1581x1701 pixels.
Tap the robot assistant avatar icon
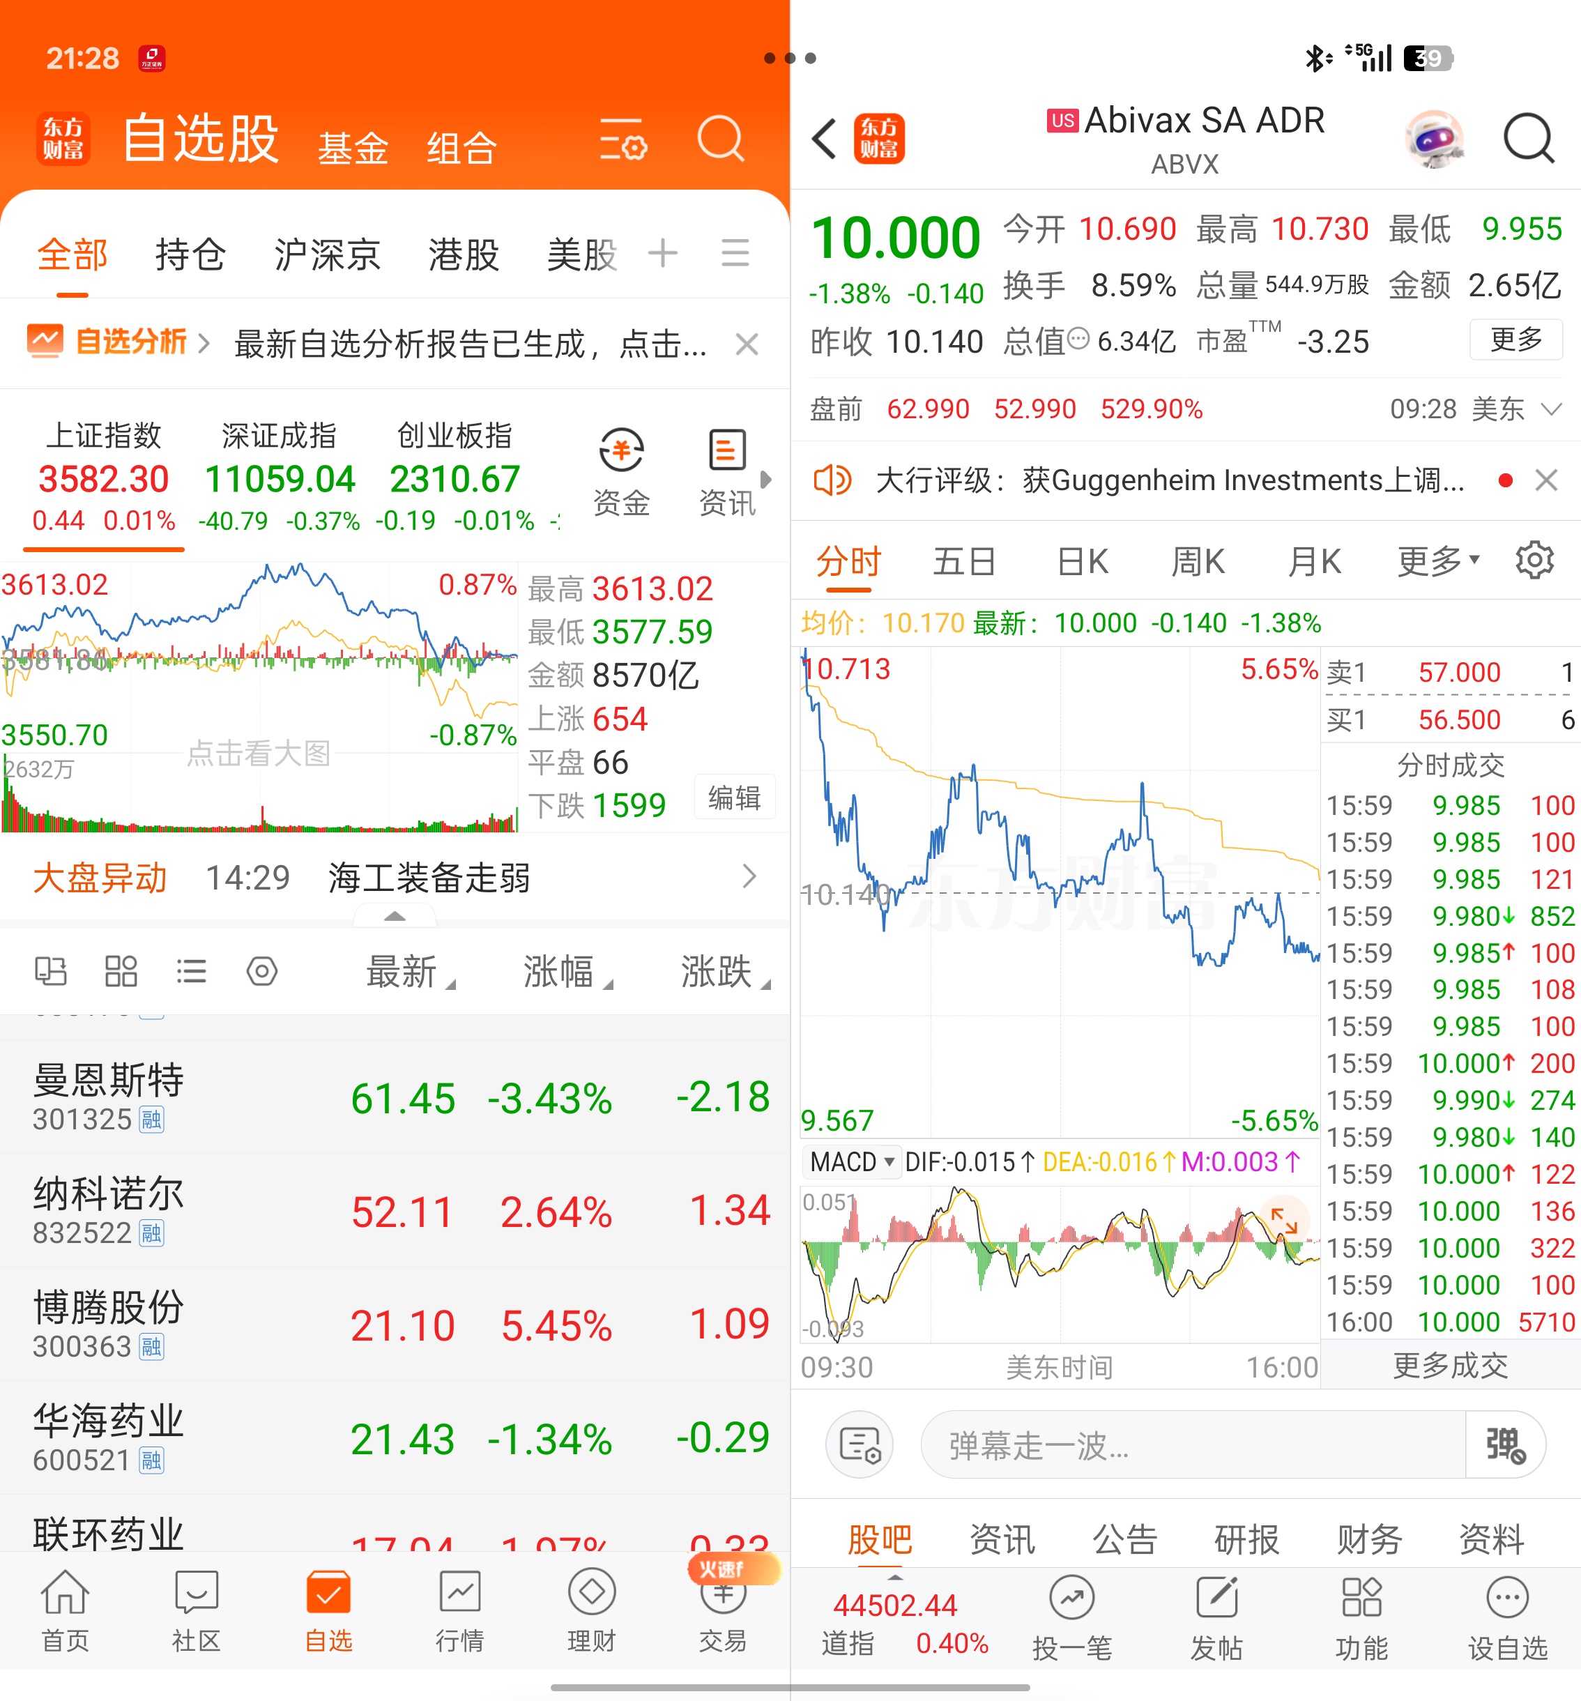pyautogui.click(x=1435, y=139)
